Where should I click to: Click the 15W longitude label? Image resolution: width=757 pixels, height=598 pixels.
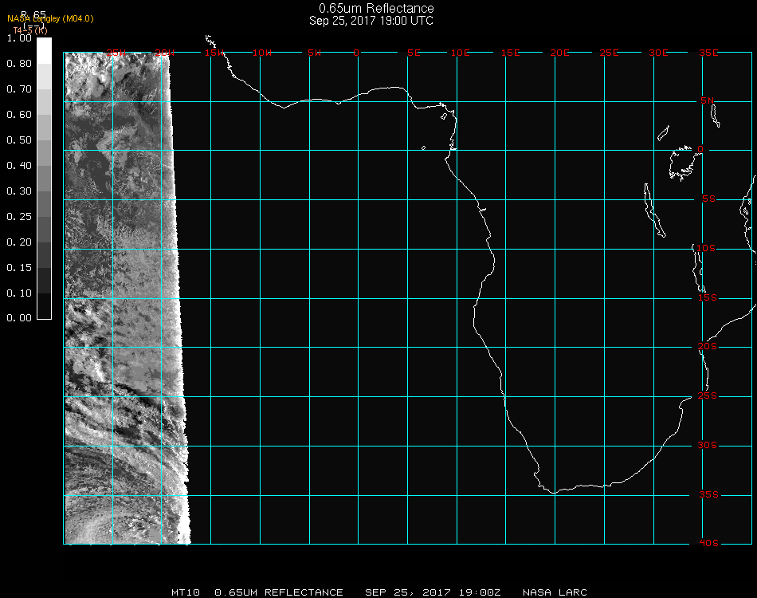pyautogui.click(x=214, y=53)
